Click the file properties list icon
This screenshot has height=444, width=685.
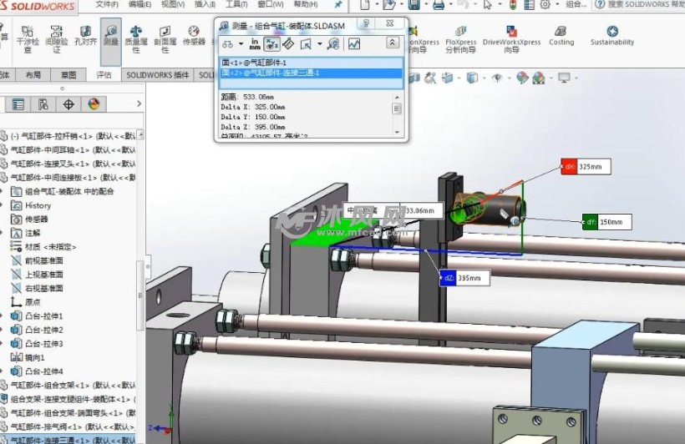tap(529, 5)
